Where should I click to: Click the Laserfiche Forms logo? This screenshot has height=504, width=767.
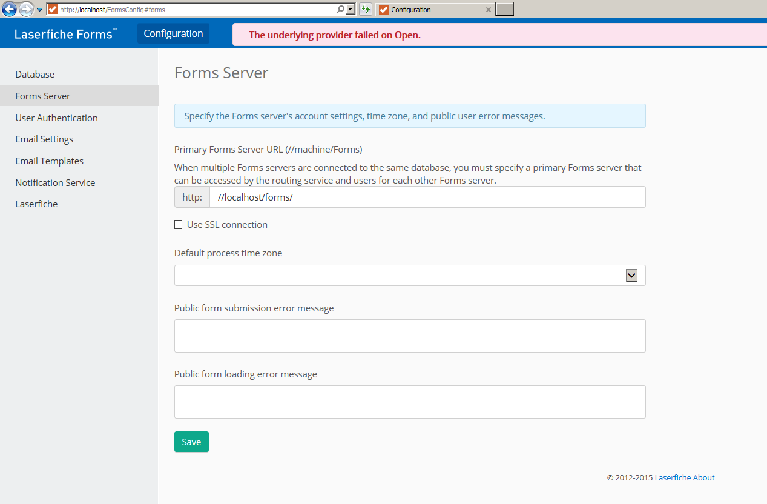(66, 34)
